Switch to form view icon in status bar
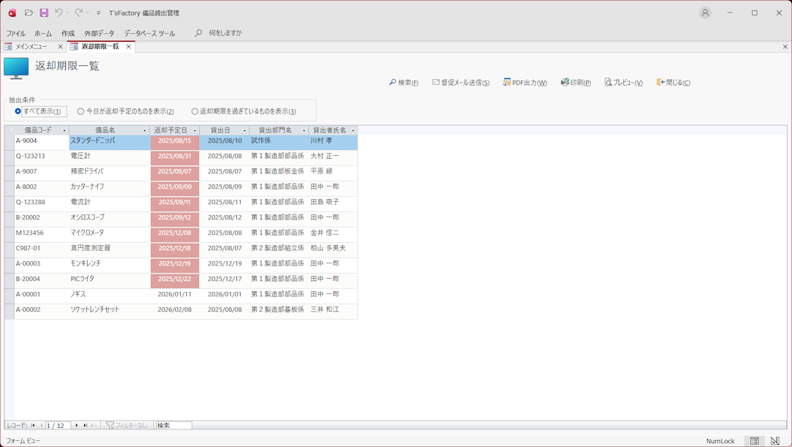 (x=755, y=441)
